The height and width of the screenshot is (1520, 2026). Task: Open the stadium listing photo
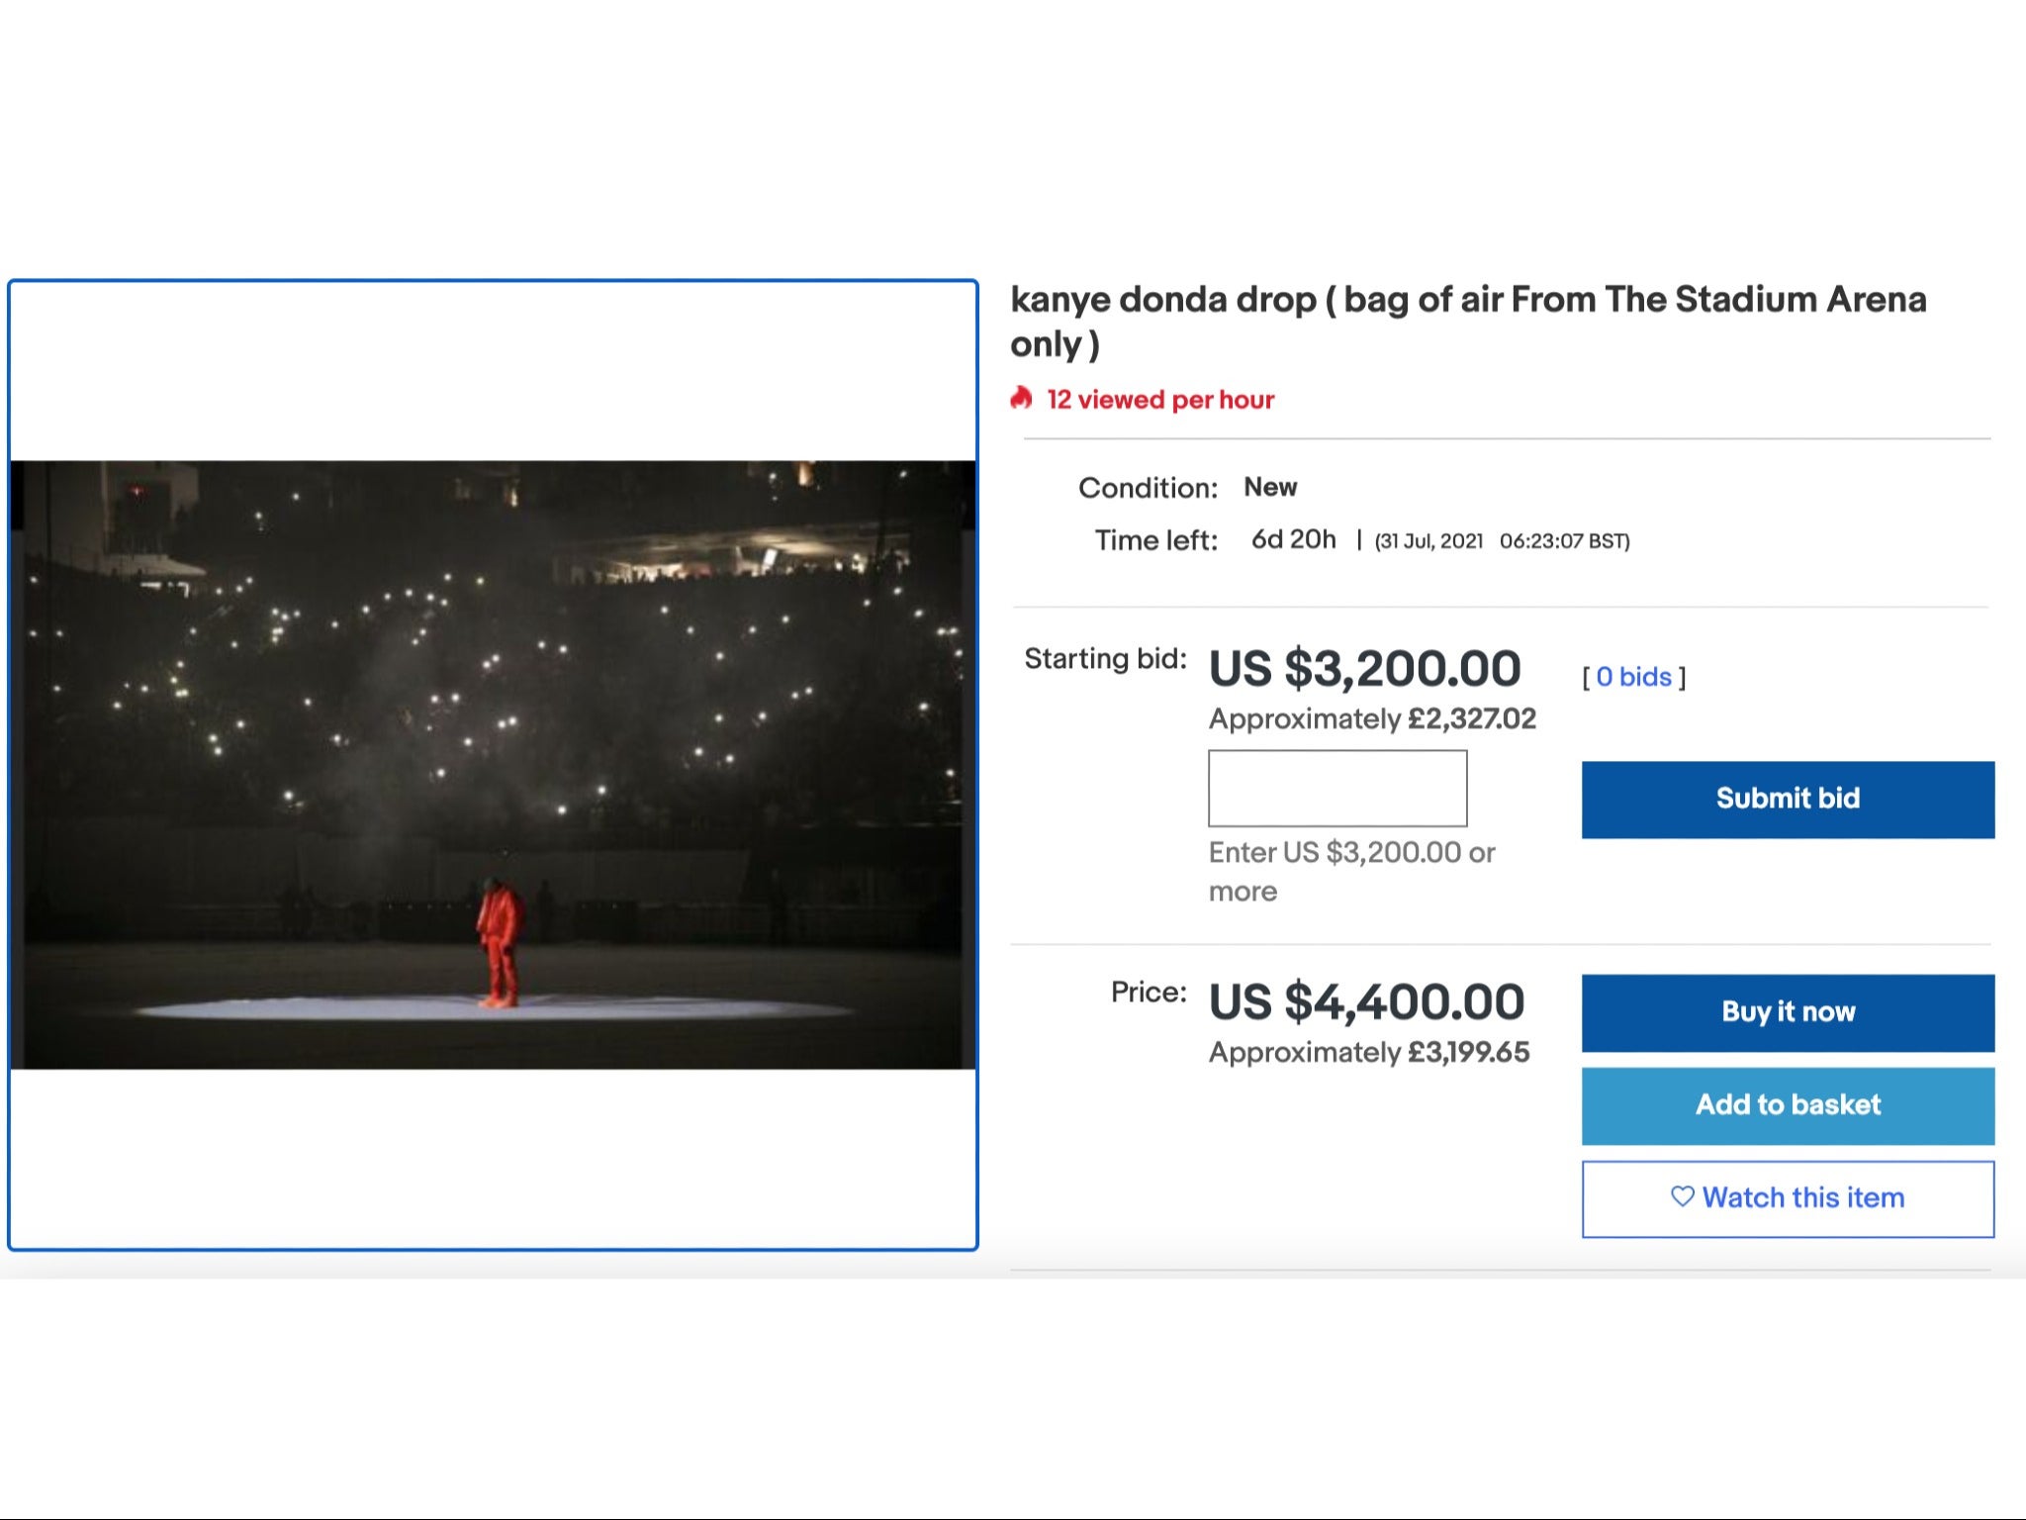click(493, 764)
